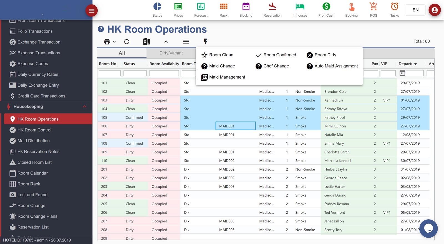Open the Prices icon in top bar

pyautogui.click(x=178, y=6)
